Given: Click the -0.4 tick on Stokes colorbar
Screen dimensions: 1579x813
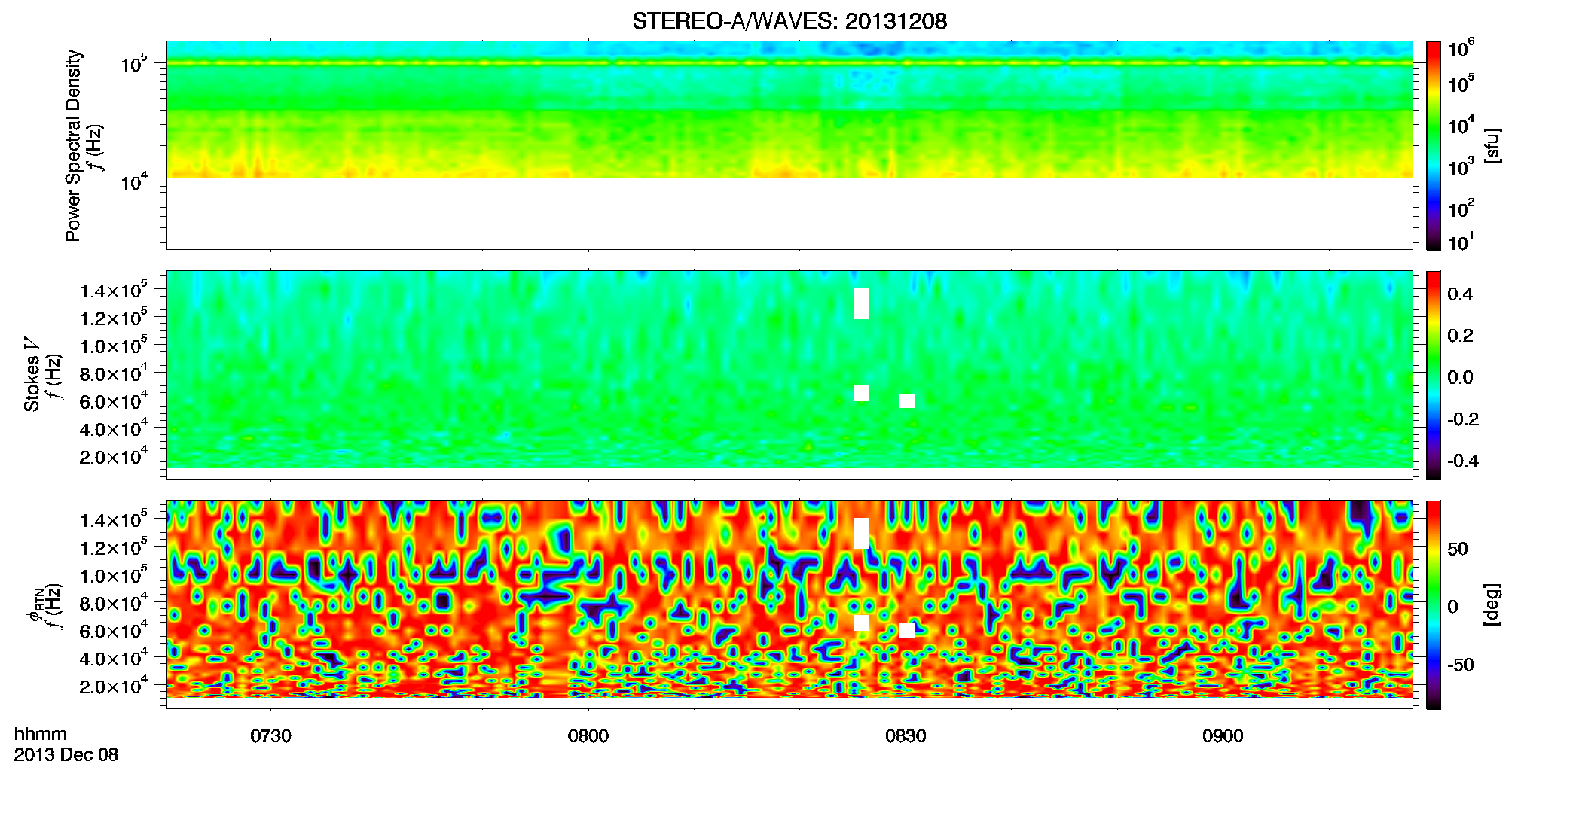Looking at the screenshot, I should (1463, 461).
